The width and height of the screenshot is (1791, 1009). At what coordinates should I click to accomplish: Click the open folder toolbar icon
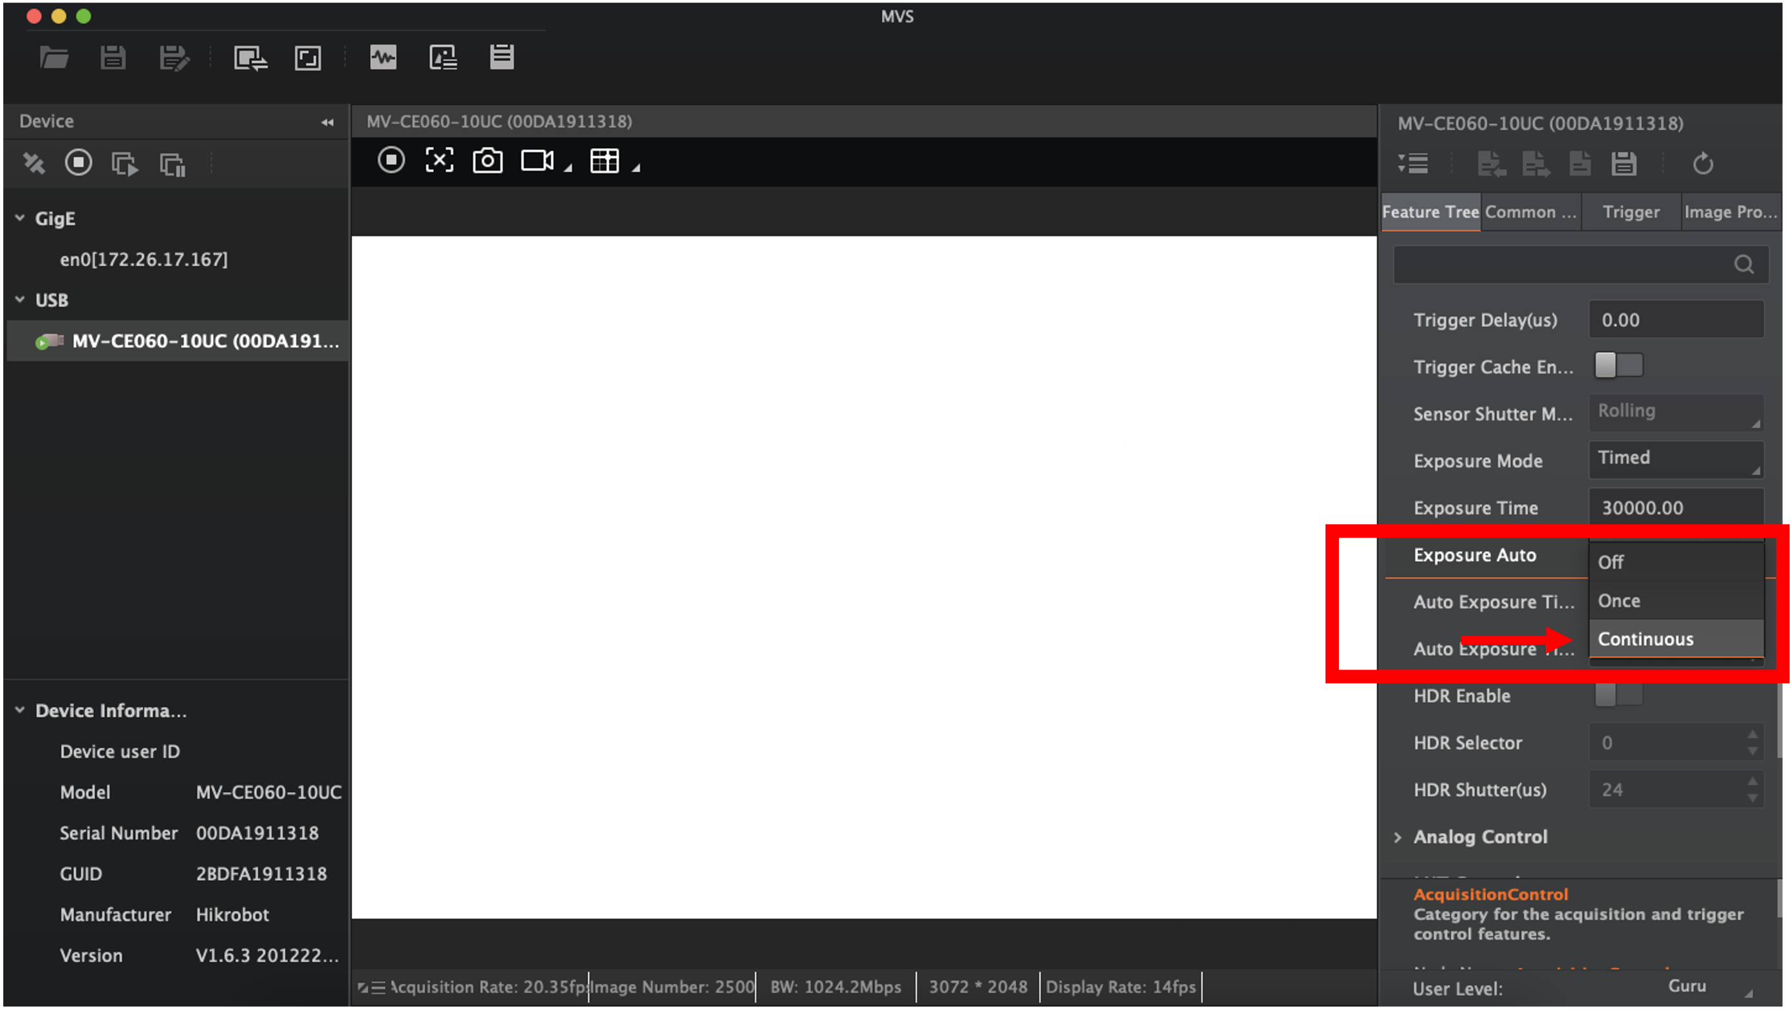click(53, 58)
